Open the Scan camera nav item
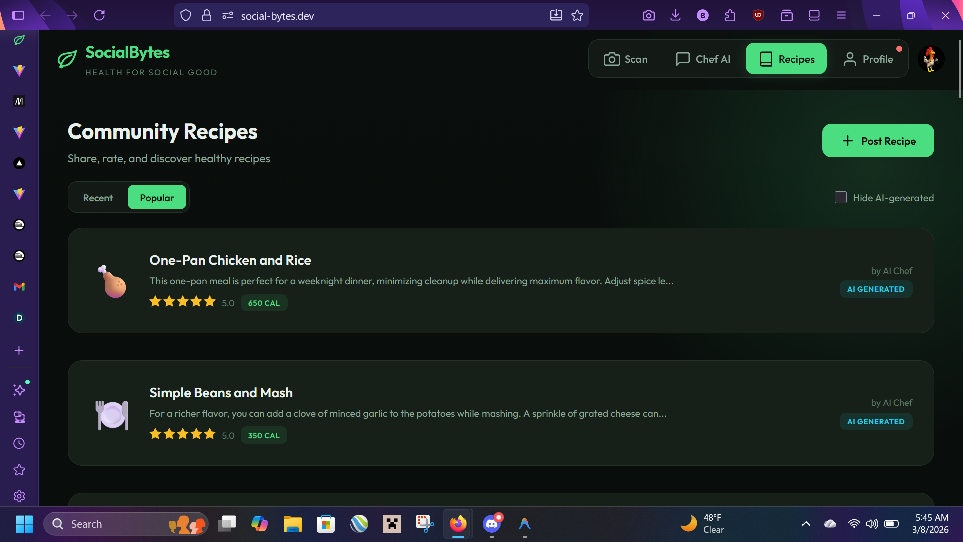This screenshot has width=963, height=542. click(x=625, y=59)
